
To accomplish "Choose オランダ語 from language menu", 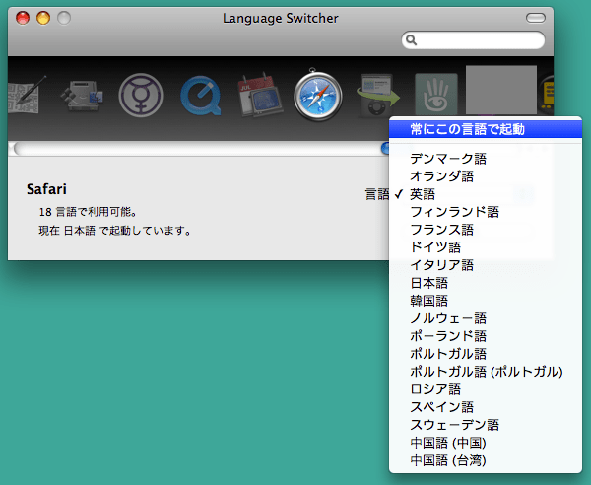I will 486,176.
